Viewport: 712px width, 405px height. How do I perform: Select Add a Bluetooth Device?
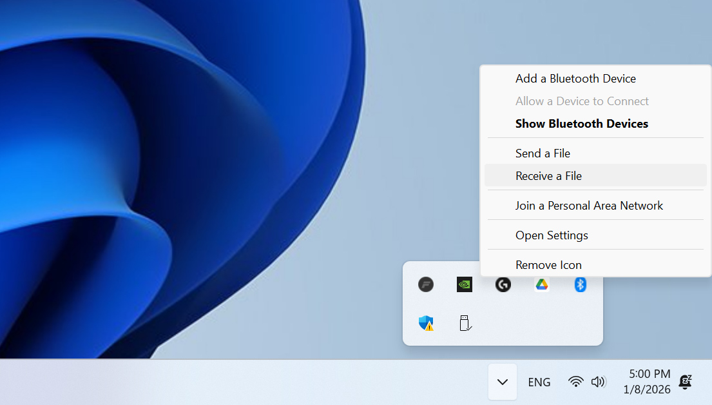click(575, 78)
